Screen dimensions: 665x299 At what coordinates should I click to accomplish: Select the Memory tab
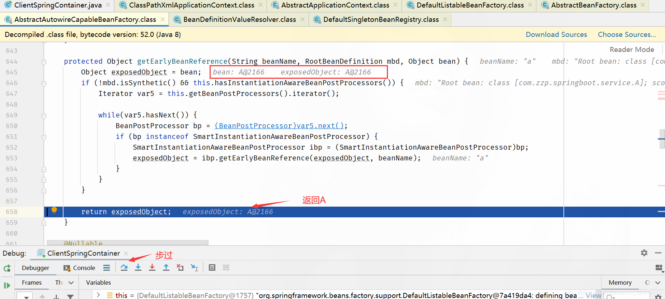[x=620, y=283]
